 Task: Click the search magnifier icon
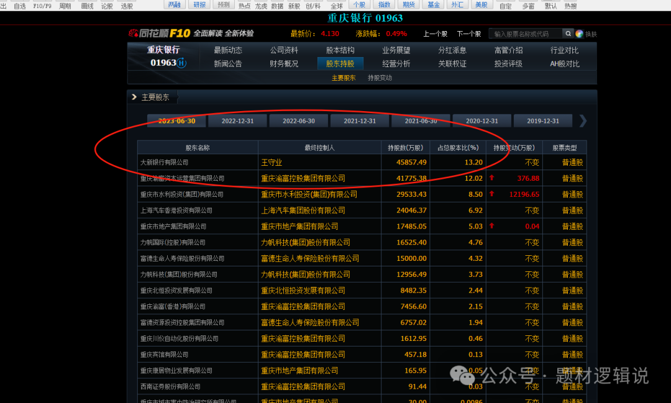(x=568, y=34)
